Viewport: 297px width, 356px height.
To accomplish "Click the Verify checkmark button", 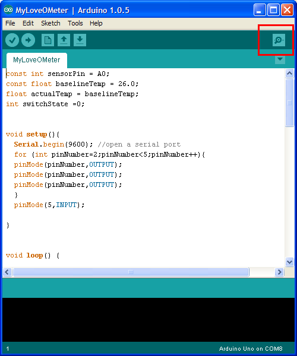I will [12, 40].
